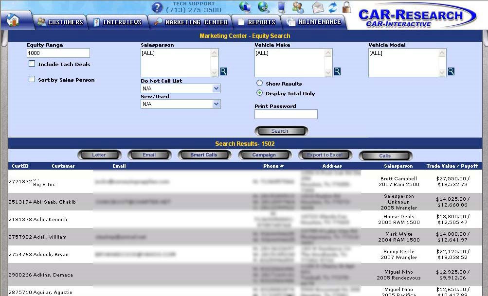The width and height of the screenshot is (488, 296).
Task: Enable the Include Cash Deals checkbox
Action: tap(32, 64)
